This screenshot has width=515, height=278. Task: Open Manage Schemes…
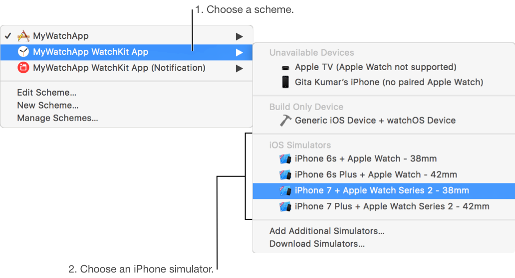57,118
